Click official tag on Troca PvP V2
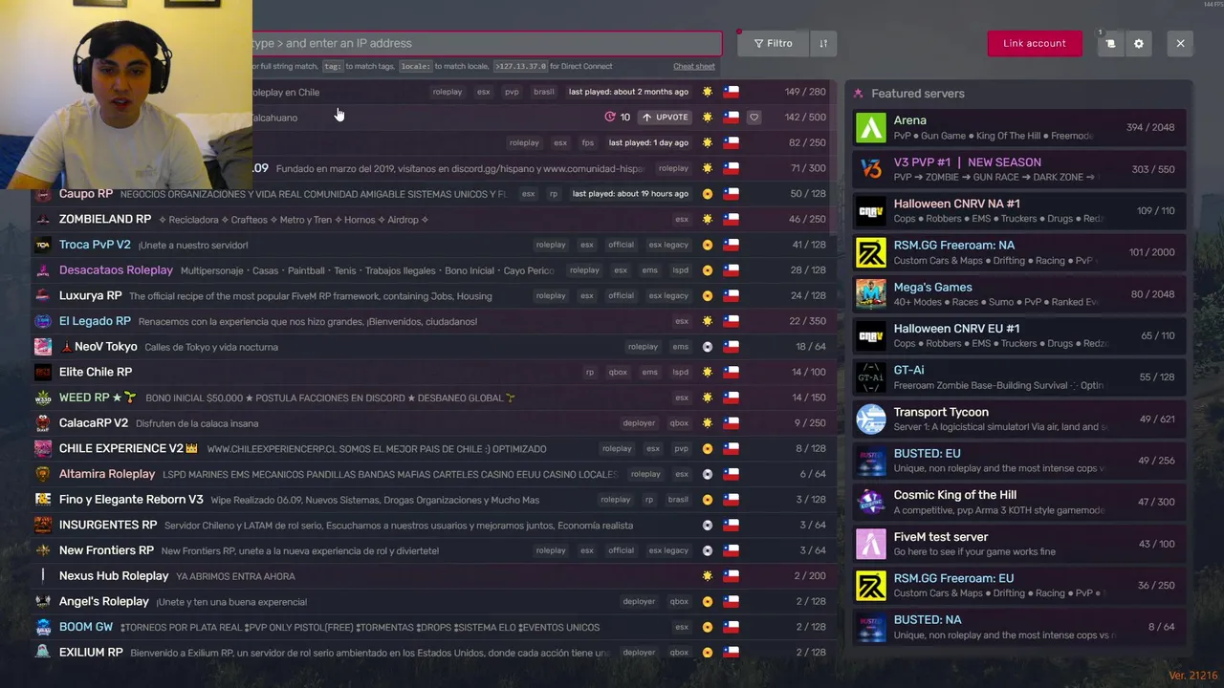 pyautogui.click(x=621, y=245)
